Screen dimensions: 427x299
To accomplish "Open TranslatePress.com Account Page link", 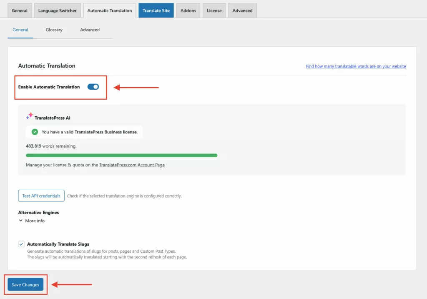I will pos(132,165).
